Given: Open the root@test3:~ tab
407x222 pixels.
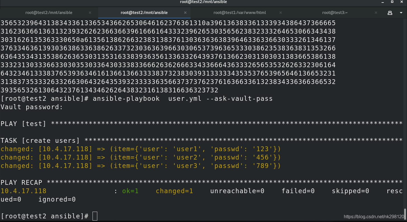Looking at the screenshot, I should pos(335,13).
